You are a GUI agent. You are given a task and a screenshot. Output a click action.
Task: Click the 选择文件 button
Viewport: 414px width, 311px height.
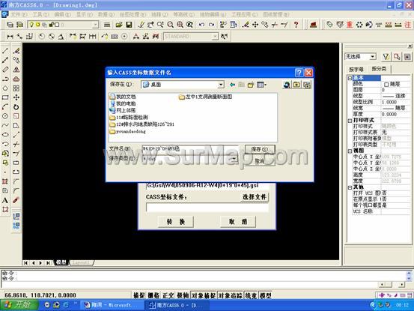coord(255,197)
